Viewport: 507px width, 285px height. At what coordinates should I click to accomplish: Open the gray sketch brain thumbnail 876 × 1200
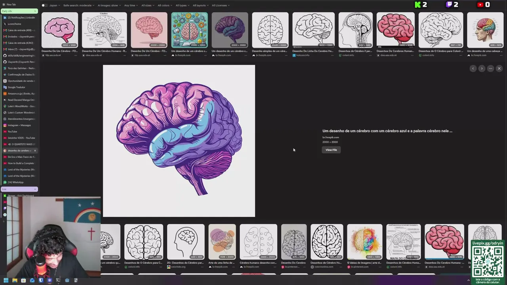[x=294, y=242]
